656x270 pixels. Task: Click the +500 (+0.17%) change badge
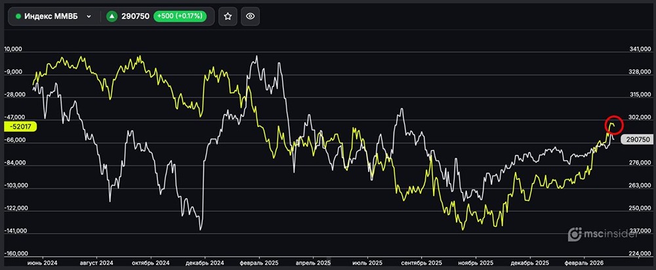(180, 16)
